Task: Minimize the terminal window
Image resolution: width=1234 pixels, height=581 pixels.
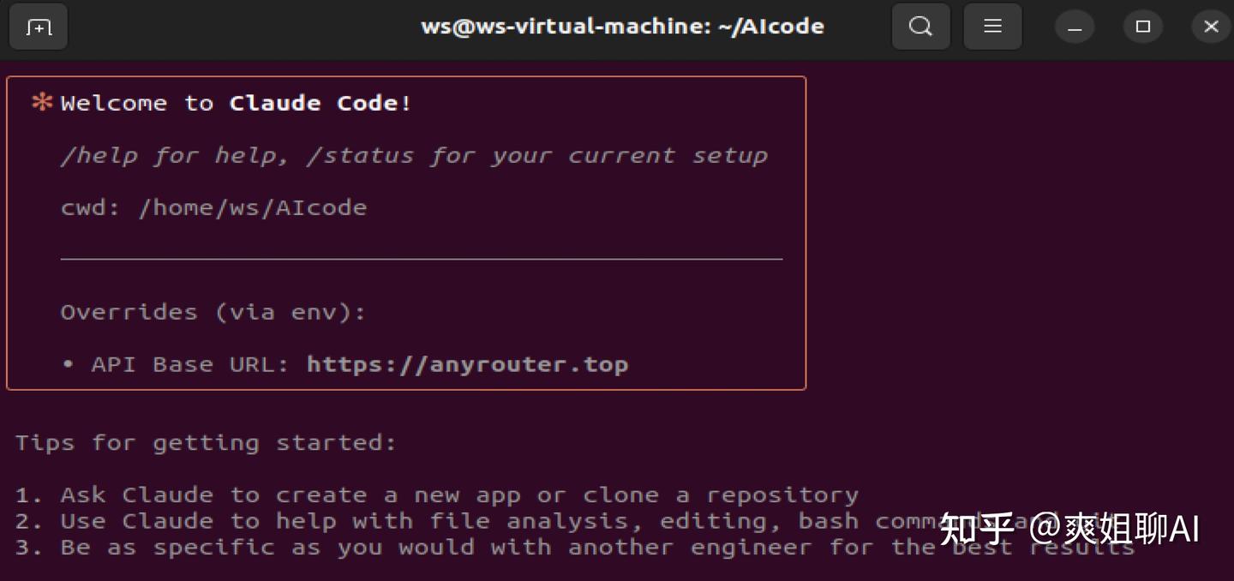Action: coord(1075,27)
